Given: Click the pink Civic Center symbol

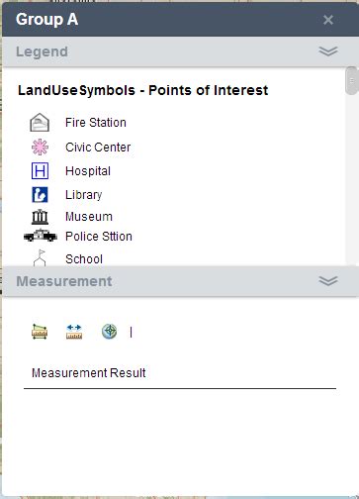Looking at the screenshot, I should point(40,148).
